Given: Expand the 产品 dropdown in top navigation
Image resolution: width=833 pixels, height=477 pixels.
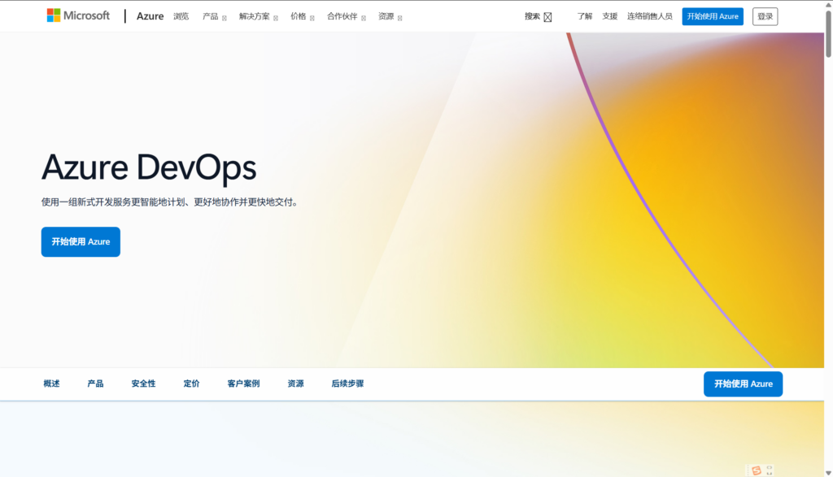Looking at the screenshot, I should 215,16.
